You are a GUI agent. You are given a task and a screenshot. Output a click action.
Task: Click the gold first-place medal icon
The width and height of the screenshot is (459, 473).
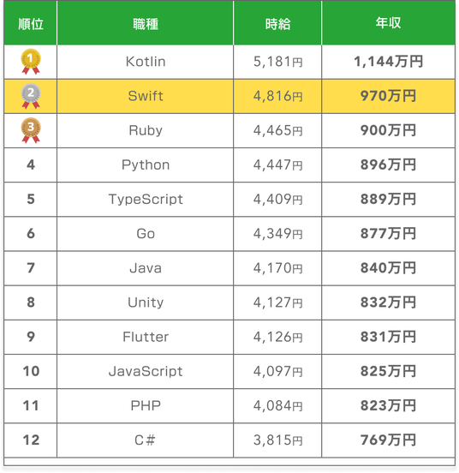point(31,62)
